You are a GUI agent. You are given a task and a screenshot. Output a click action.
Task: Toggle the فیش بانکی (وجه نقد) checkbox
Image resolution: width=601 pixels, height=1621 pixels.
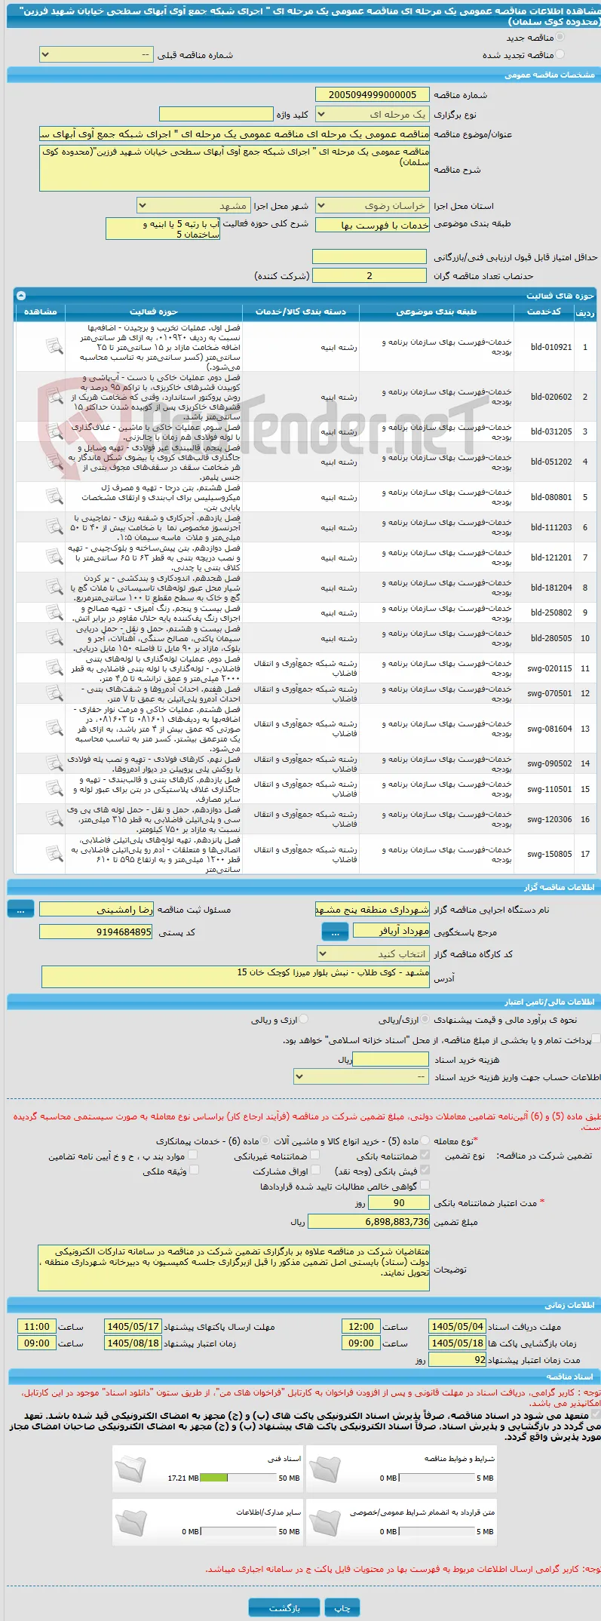[x=425, y=1170]
